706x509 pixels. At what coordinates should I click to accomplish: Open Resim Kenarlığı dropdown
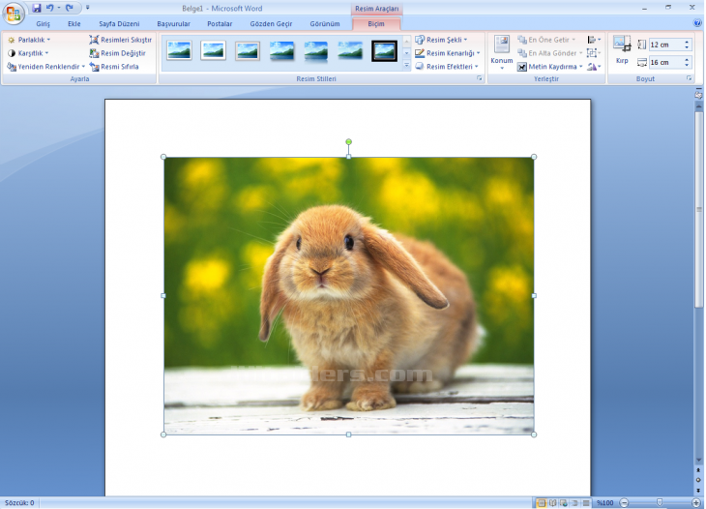click(x=448, y=53)
